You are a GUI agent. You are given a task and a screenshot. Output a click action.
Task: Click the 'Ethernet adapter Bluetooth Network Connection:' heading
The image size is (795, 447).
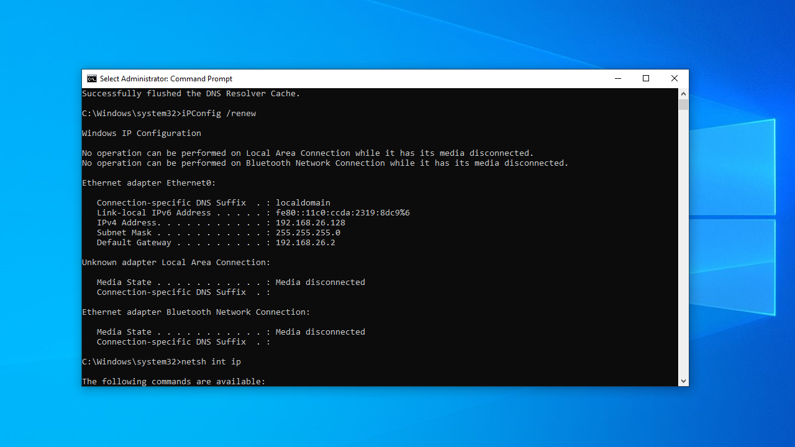(196, 312)
